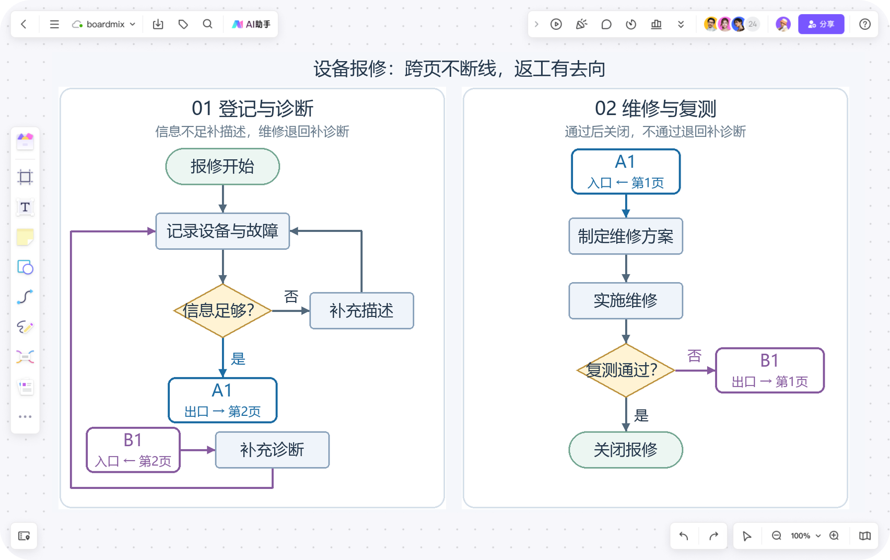Open the comment bubble icon
Viewport: 890px width, 560px height.
tap(606, 24)
